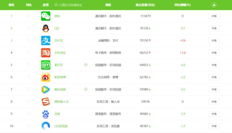The width and height of the screenshot is (232, 133).
Task: Click category 搜索服务 - 搜索服务
Action: pos(108,114)
